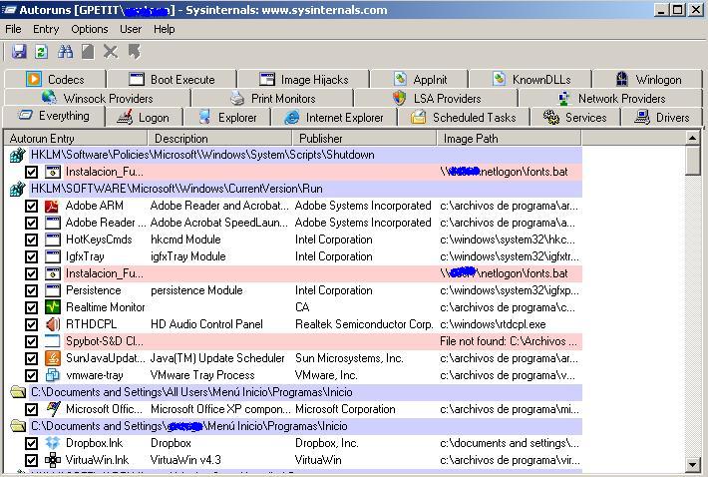Image resolution: width=708 pixels, height=477 pixels.
Task: Uncheck the vmware-tray checkbox
Action: [x=31, y=375]
